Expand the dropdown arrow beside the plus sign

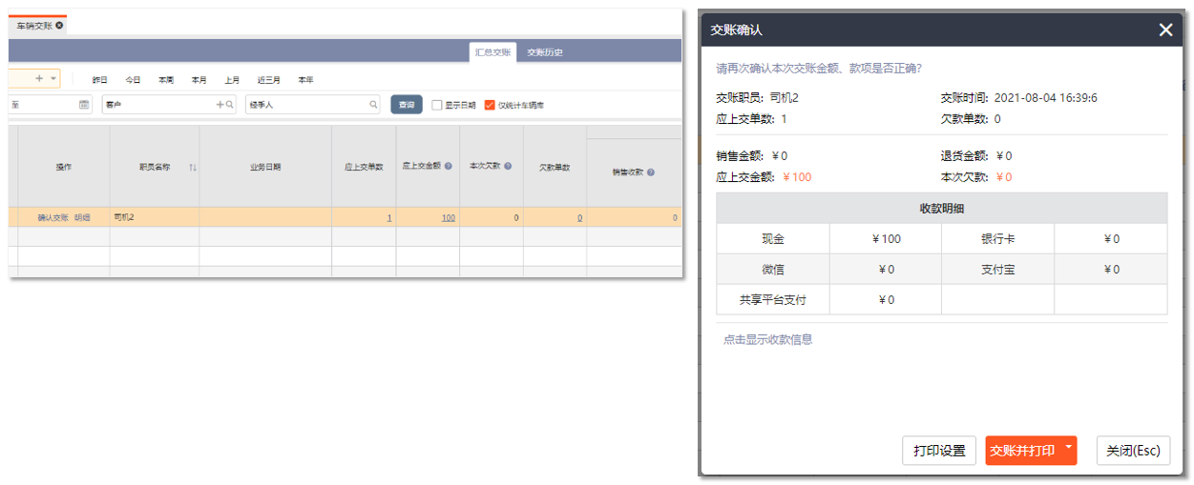click(x=53, y=78)
